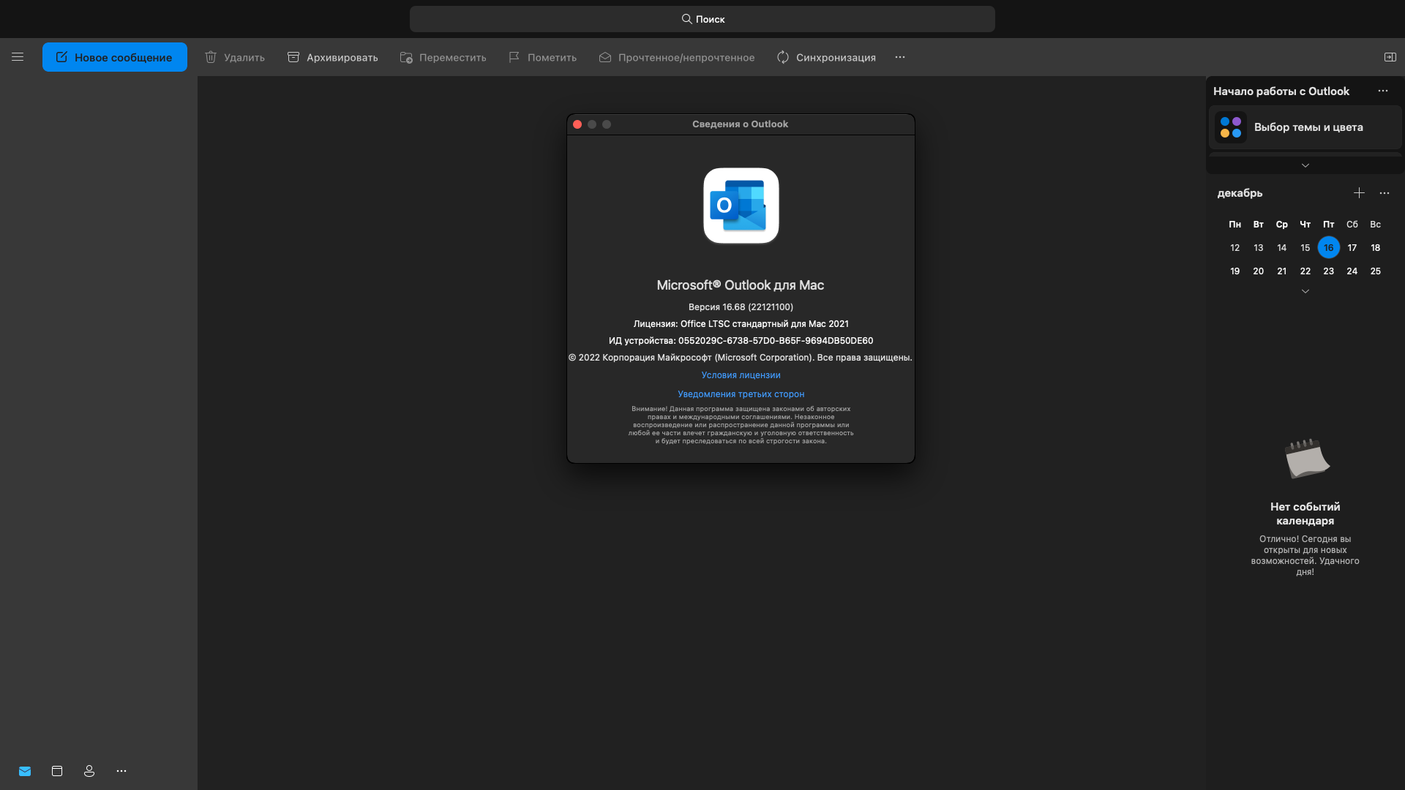Expand the getting started card list
The width and height of the screenshot is (1405, 790).
tap(1305, 166)
